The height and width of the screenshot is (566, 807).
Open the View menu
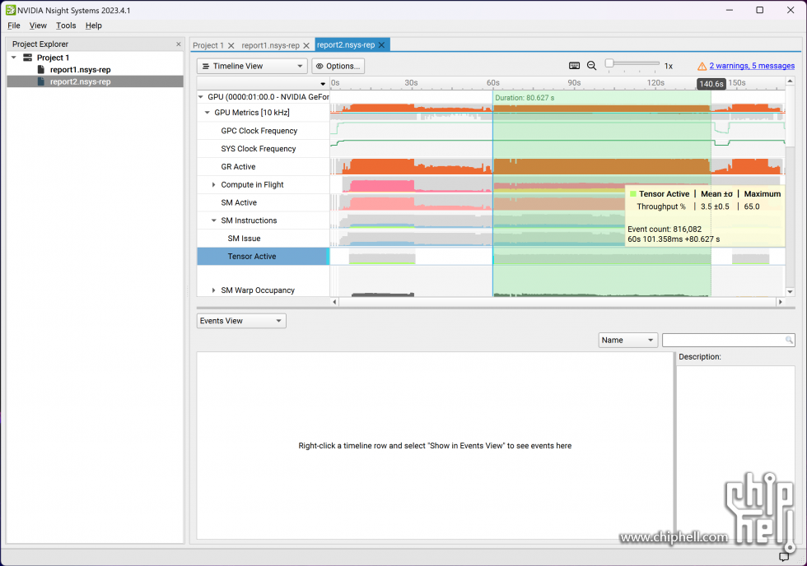pos(38,26)
